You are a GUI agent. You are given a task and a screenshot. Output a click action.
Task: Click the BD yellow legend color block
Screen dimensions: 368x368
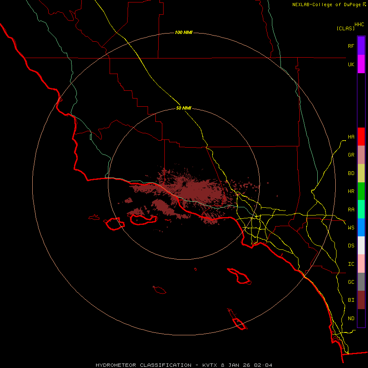coord(361,173)
